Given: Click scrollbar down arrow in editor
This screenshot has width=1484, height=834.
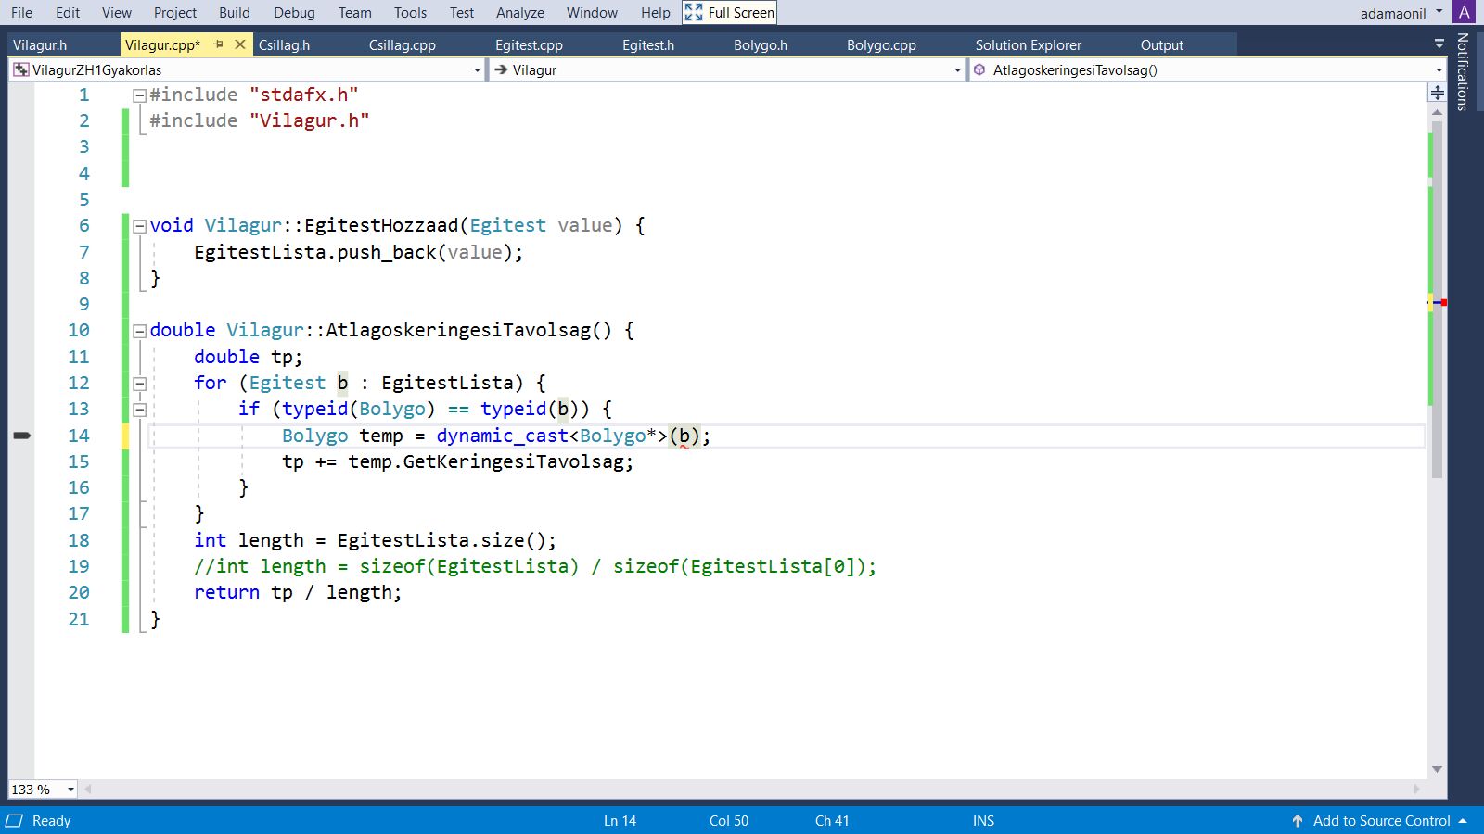Looking at the screenshot, I should coord(1437,769).
